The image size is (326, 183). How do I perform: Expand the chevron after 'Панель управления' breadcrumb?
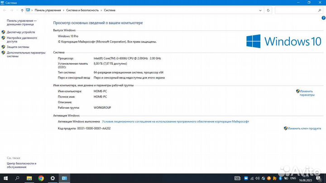[x=64, y=10]
